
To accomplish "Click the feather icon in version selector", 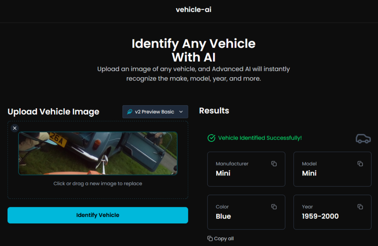I will (x=130, y=112).
